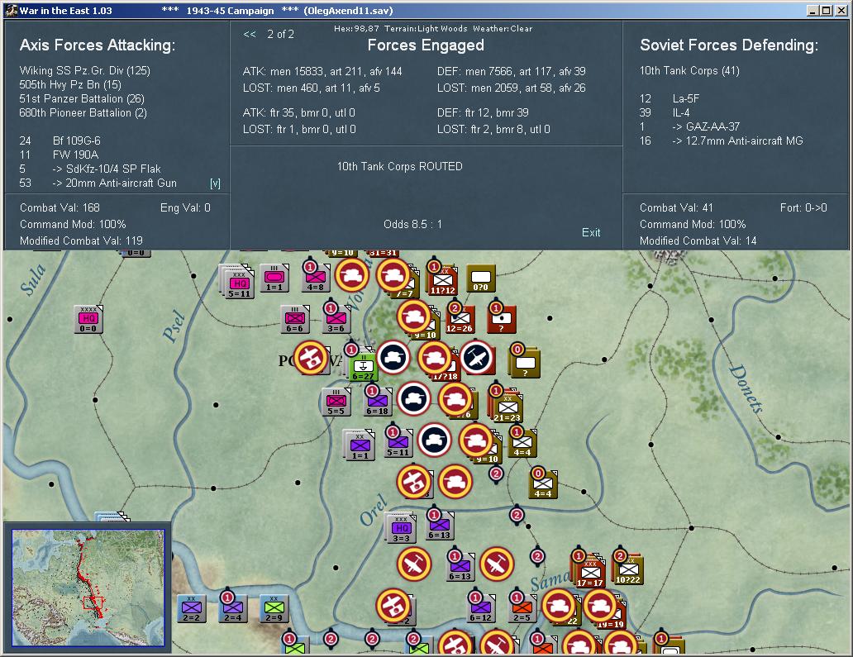Select the XXXX HQ 0=0 unit counter
Viewport: 853px width, 657px height.
click(88, 319)
